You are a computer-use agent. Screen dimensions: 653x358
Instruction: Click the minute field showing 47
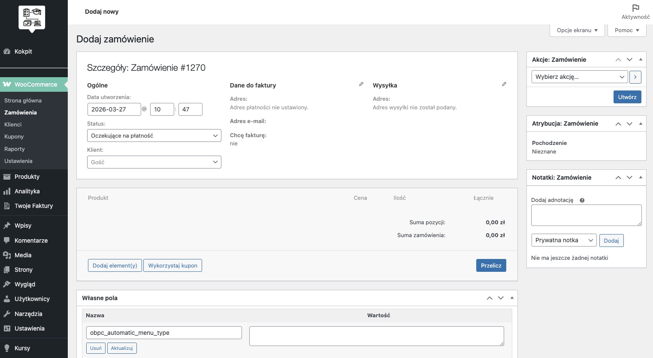click(x=190, y=109)
